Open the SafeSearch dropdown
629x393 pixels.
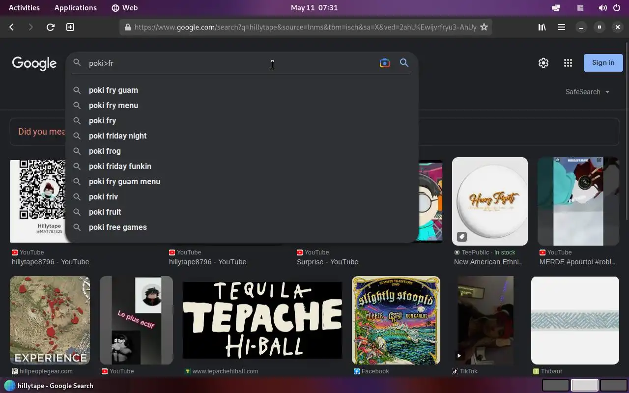[x=587, y=92]
